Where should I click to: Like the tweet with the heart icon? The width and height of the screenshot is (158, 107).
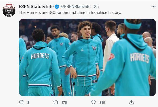click(93, 102)
